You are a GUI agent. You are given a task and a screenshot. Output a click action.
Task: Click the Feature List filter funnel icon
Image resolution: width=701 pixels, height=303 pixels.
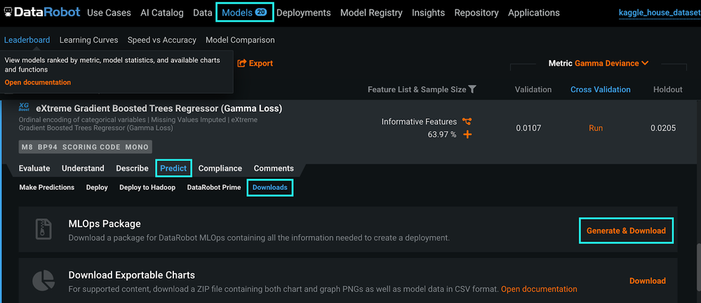click(x=472, y=90)
